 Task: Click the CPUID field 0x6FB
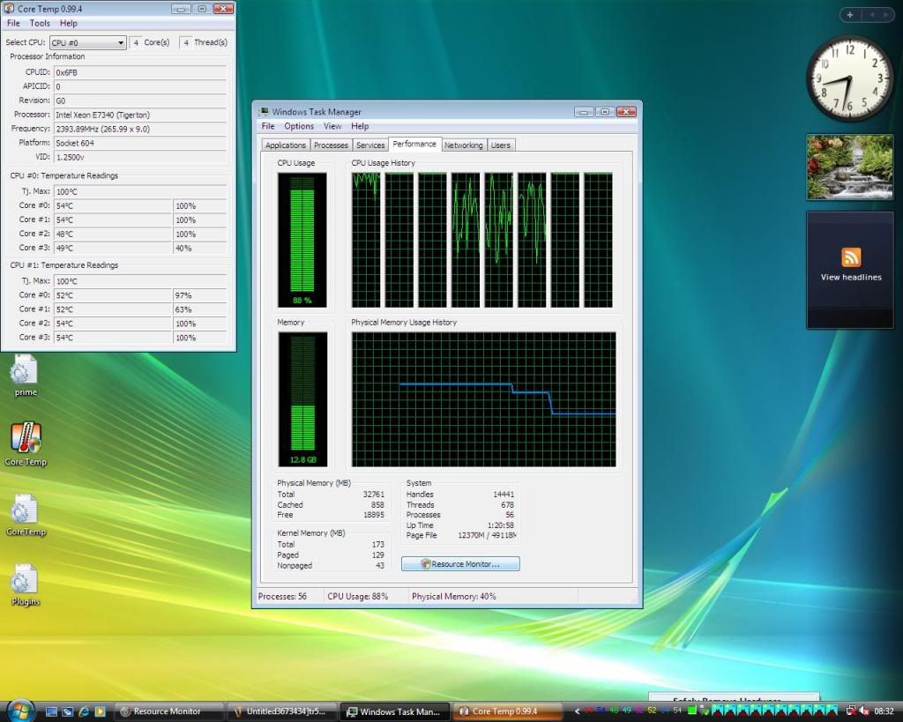click(x=140, y=72)
